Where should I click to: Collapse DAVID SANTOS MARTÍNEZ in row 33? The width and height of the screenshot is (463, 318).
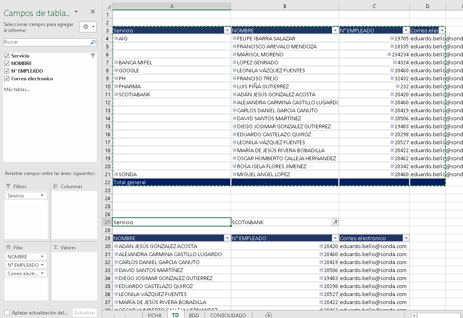tap(116, 270)
